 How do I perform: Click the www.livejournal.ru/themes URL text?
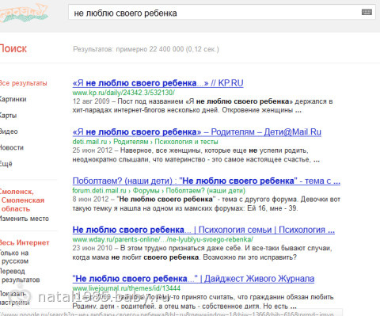127,288
